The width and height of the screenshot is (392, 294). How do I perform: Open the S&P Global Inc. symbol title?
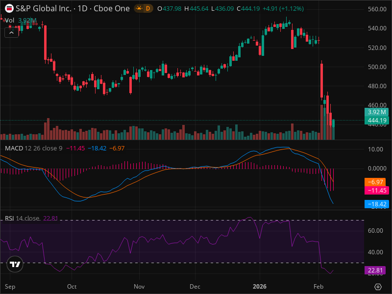pyautogui.click(x=44, y=8)
